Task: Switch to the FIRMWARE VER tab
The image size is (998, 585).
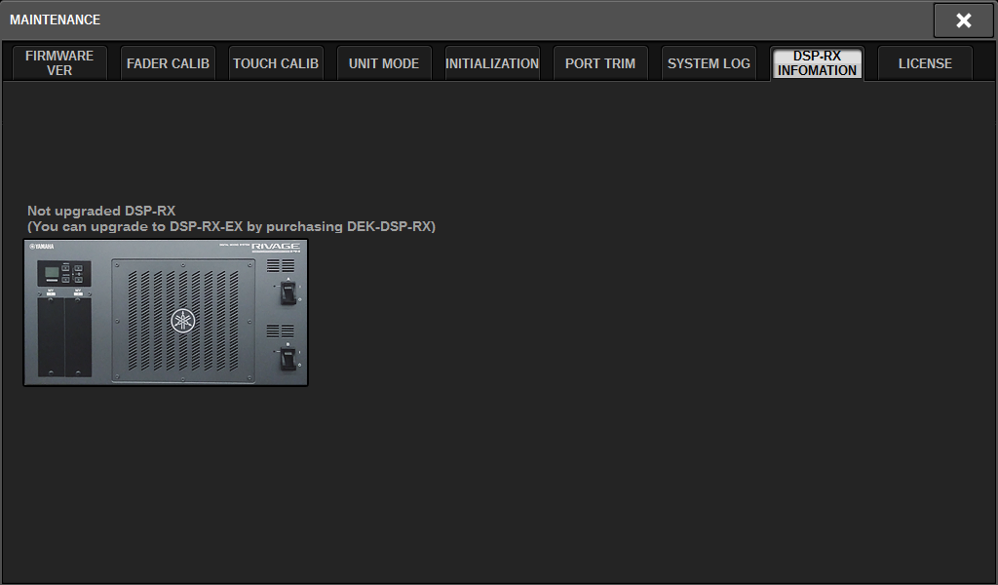Action: [58, 62]
